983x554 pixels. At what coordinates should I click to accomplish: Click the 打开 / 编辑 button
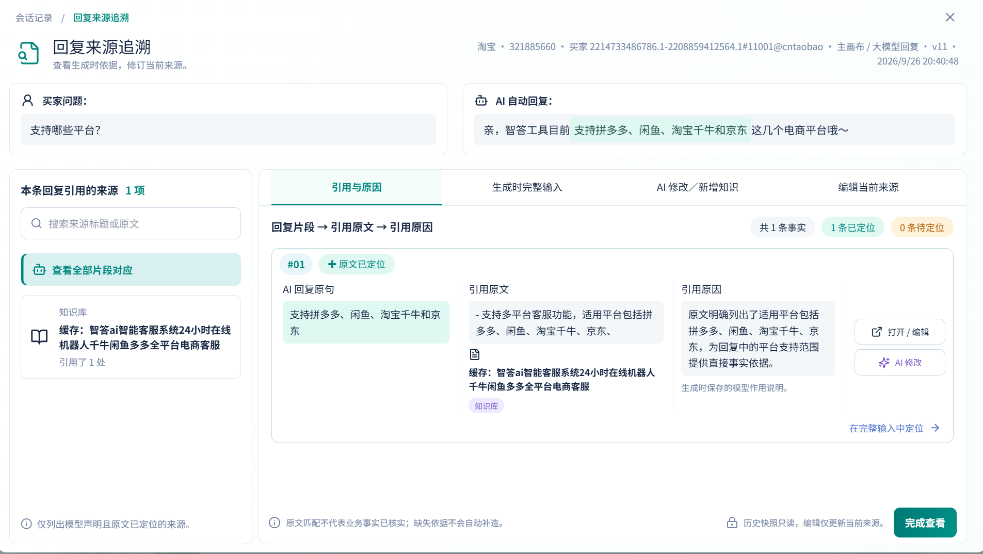(900, 332)
